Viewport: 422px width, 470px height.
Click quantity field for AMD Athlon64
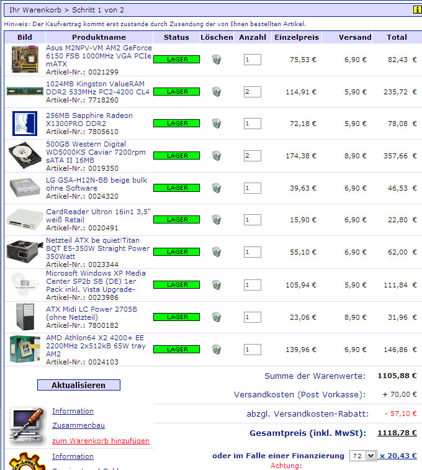[x=253, y=349]
